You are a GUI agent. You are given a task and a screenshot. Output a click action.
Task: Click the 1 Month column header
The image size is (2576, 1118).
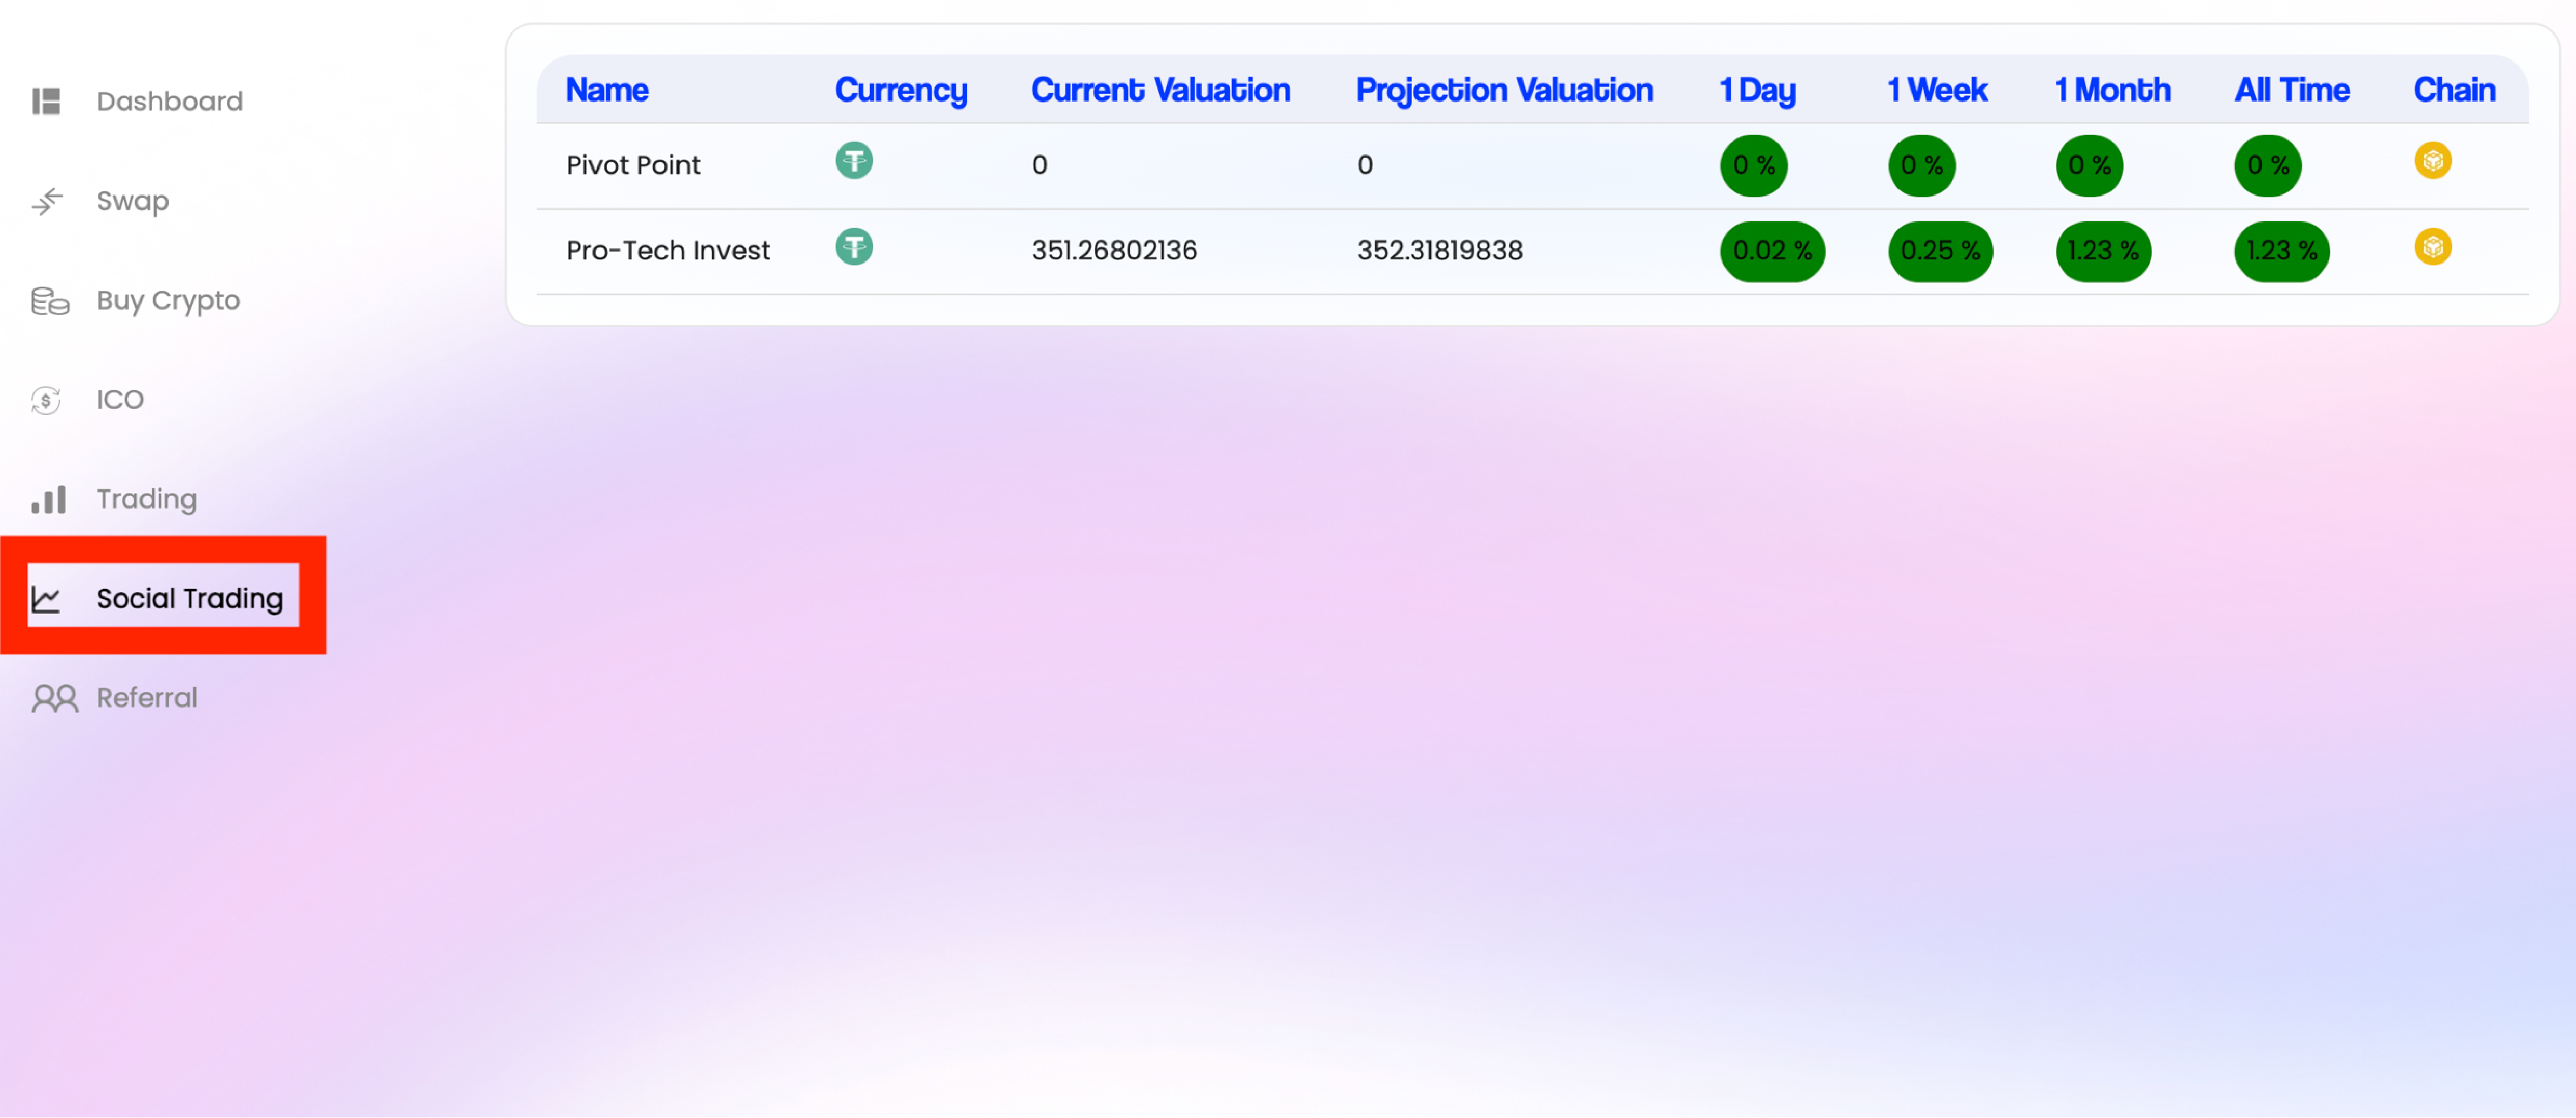(2112, 90)
